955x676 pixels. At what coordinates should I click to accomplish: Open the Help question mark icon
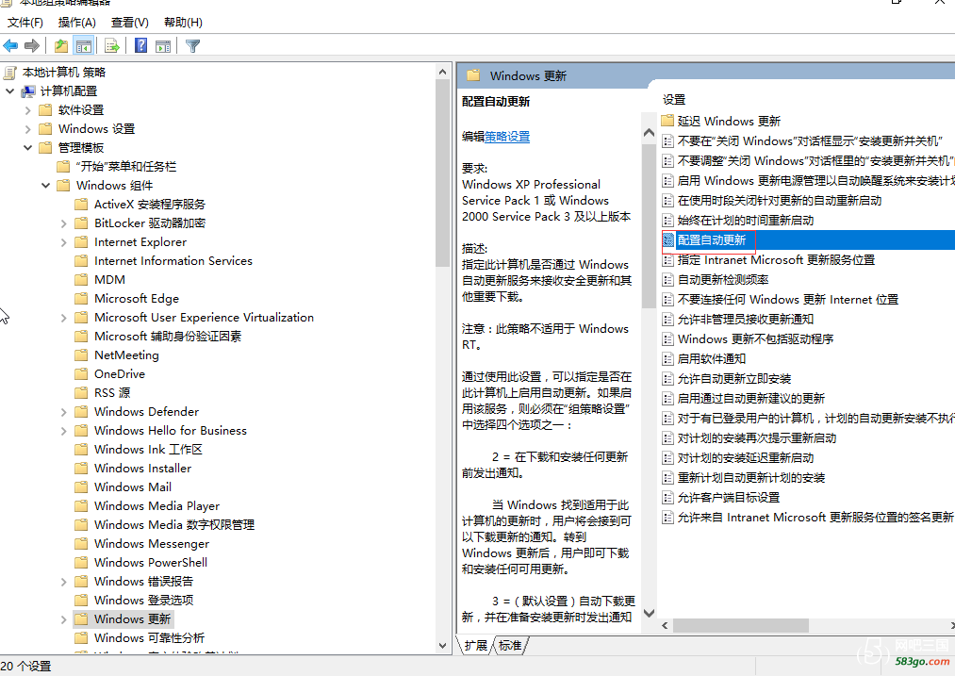coord(140,45)
